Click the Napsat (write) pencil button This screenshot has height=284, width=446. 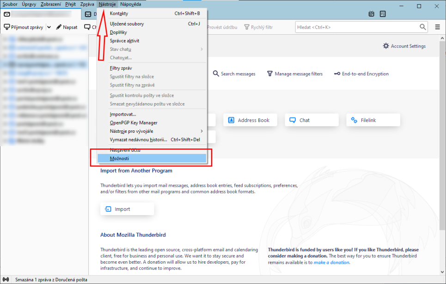pyautogui.click(x=67, y=27)
